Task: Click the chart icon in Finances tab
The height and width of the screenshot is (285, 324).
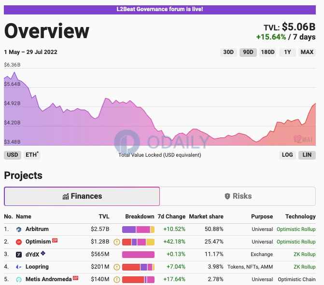Action: 66,197
